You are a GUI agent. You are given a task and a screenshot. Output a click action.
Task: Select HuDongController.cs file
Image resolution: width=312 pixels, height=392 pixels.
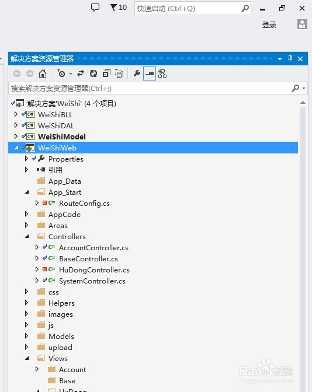94,270
